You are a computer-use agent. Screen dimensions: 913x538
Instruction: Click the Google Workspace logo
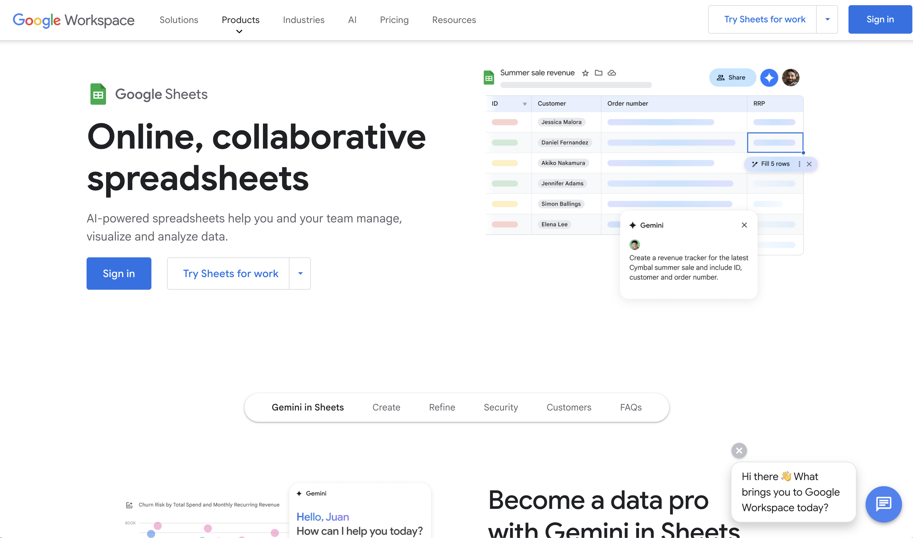(74, 20)
